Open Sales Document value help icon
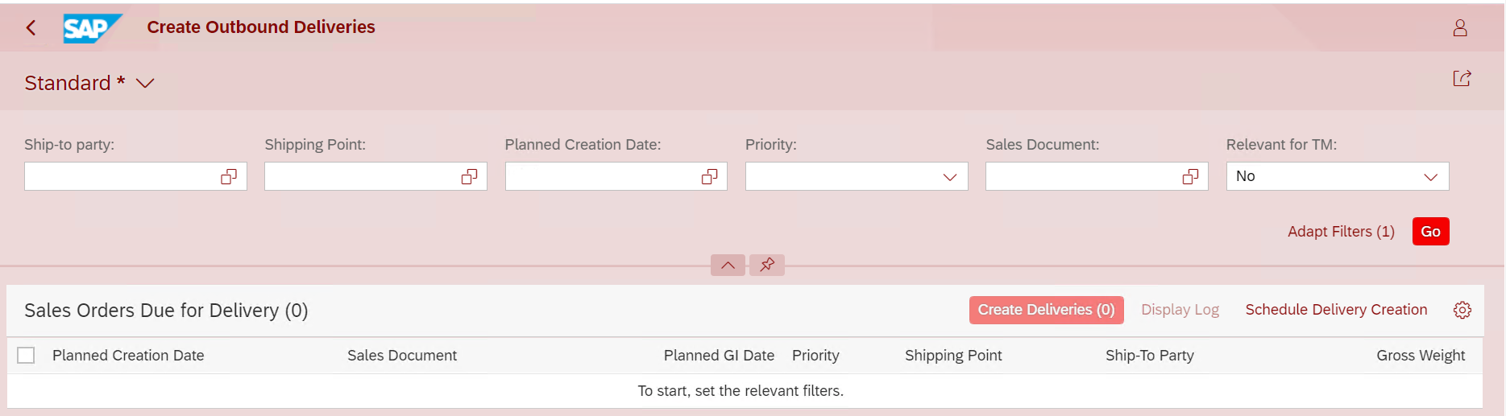Image resolution: width=1506 pixels, height=416 pixels. click(1190, 176)
